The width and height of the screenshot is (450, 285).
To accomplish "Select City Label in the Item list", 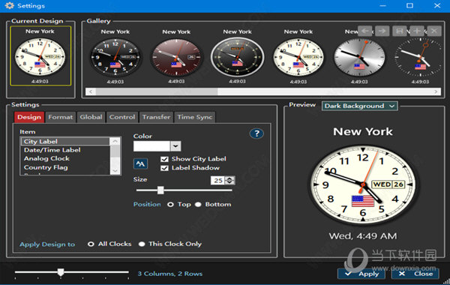I will click(x=65, y=142).
